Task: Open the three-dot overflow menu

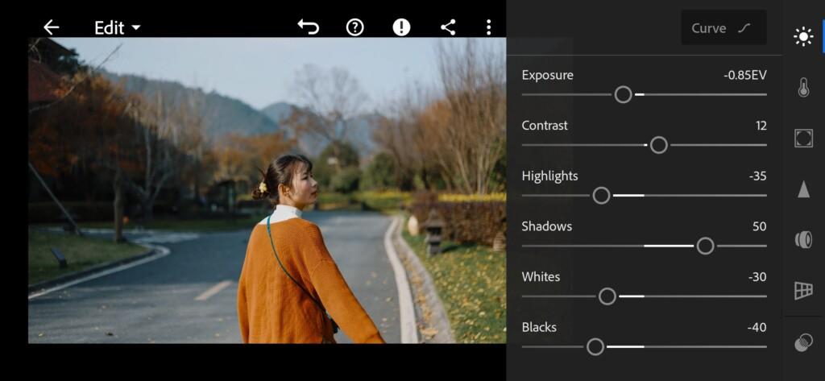Action: (x=489, y=27)
